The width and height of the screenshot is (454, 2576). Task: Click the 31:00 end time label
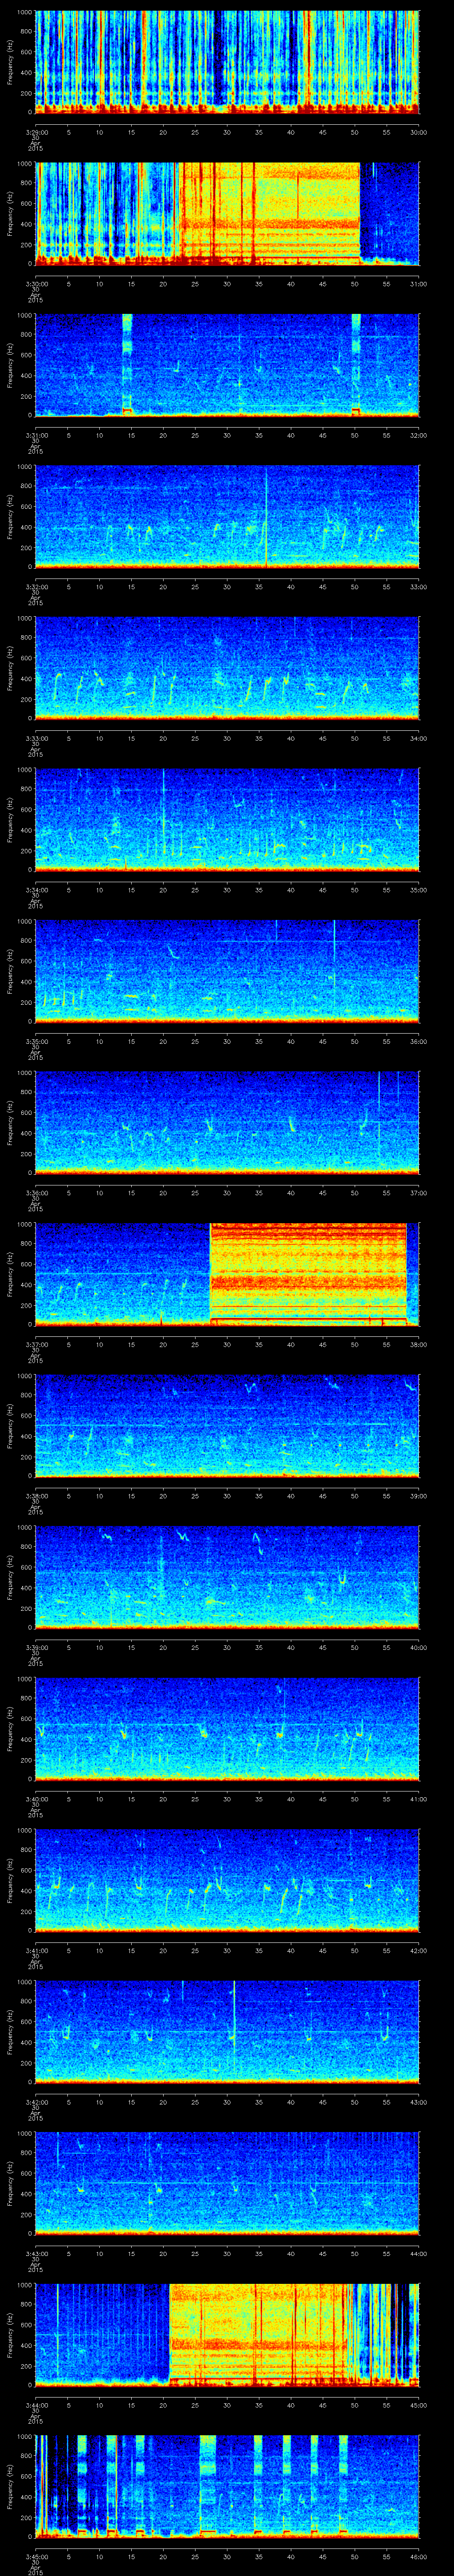[x=418, y=284]
